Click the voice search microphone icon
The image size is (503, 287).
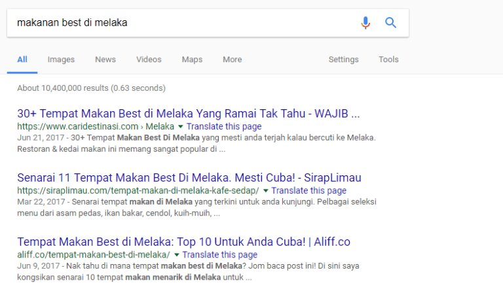(365, 23)
